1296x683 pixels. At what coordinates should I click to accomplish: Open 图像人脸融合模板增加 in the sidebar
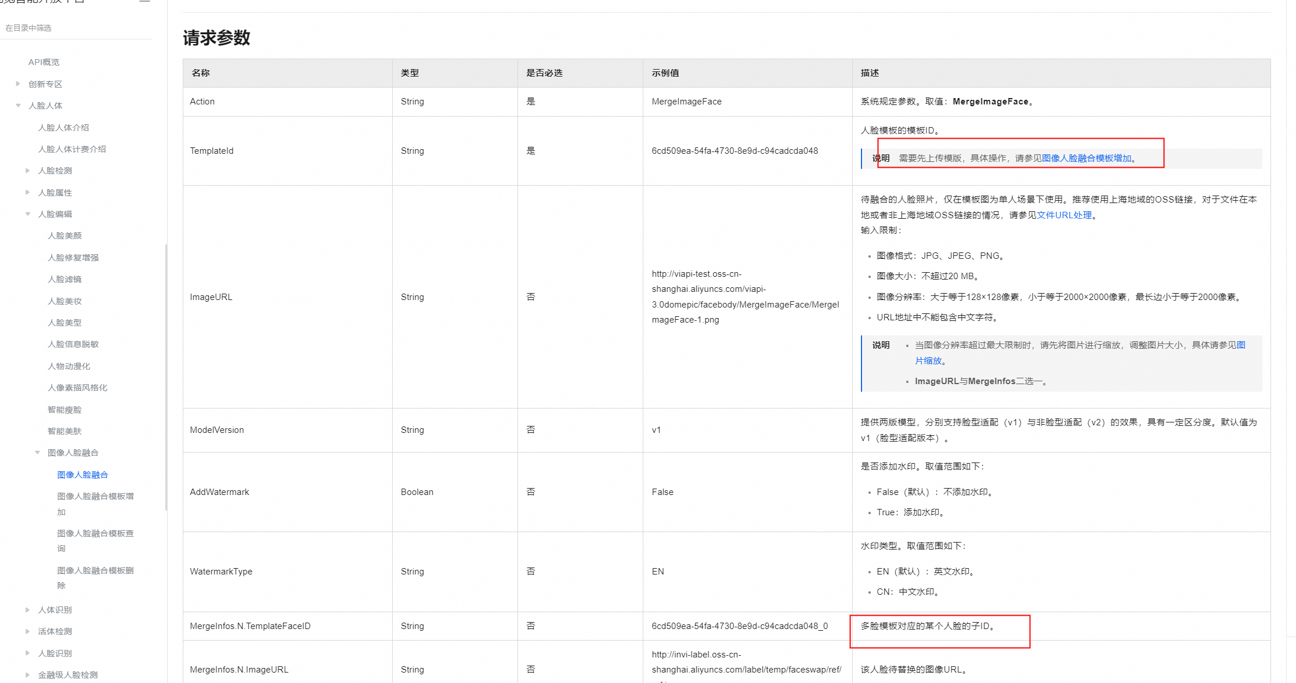96,504
